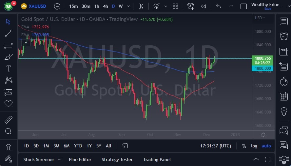This screenshot has height=166, width=291.
Task: Switch to the 1h timeframe
Action: tap(97, 6)
